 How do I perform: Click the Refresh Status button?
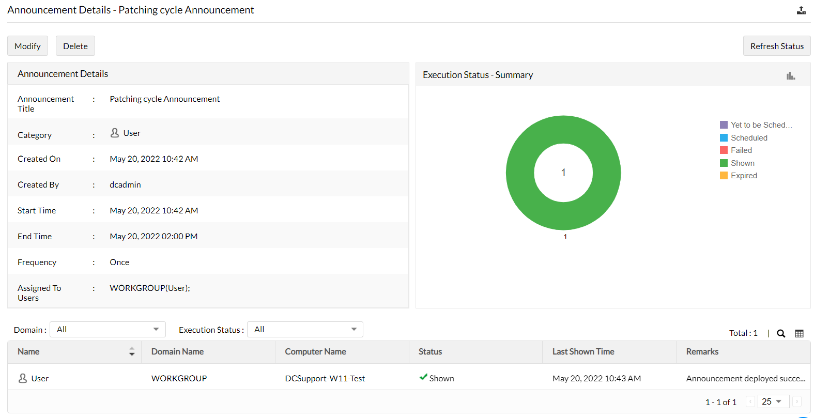(777, 46)
